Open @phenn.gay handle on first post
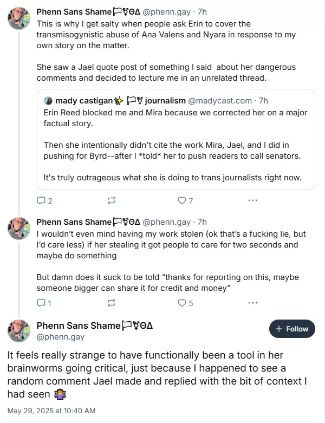 click(166, 11)
